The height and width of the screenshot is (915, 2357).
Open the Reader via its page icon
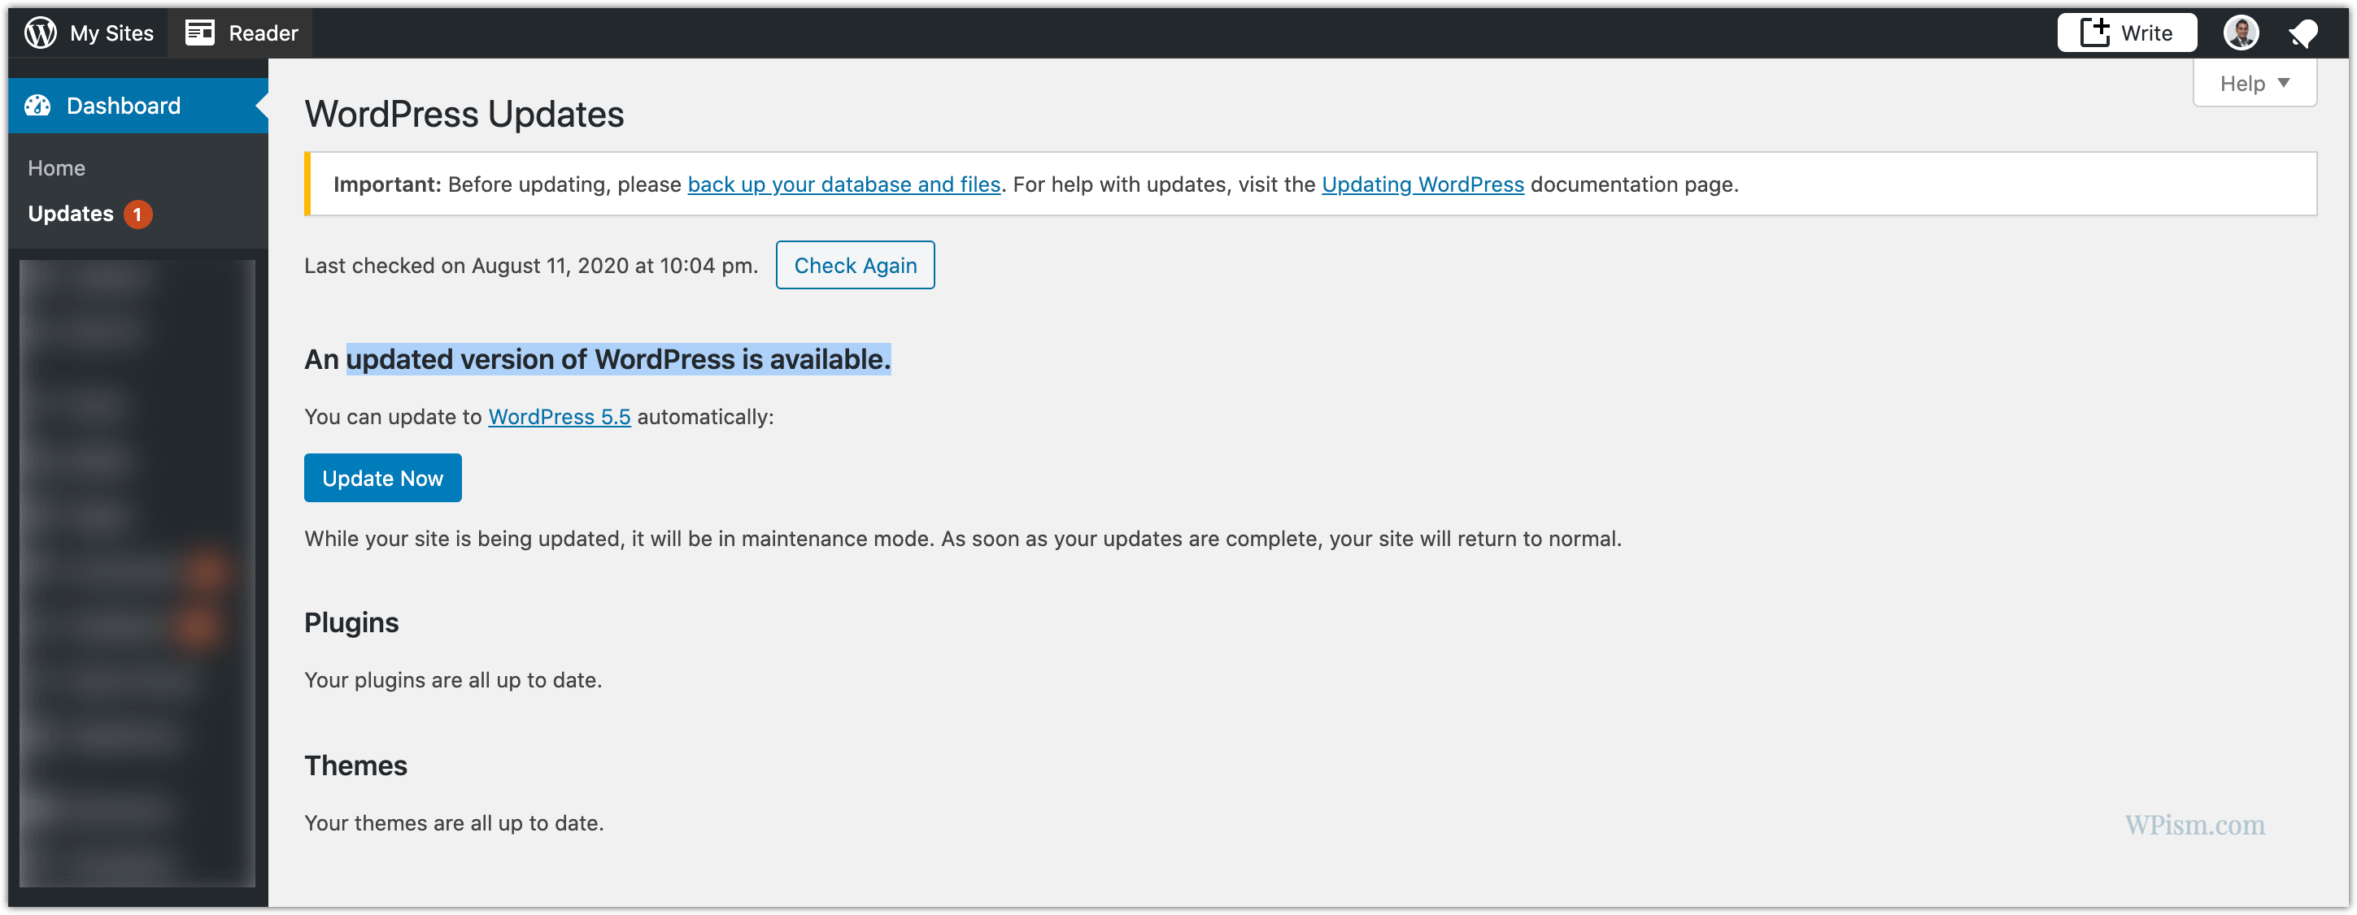pos(198,32)
